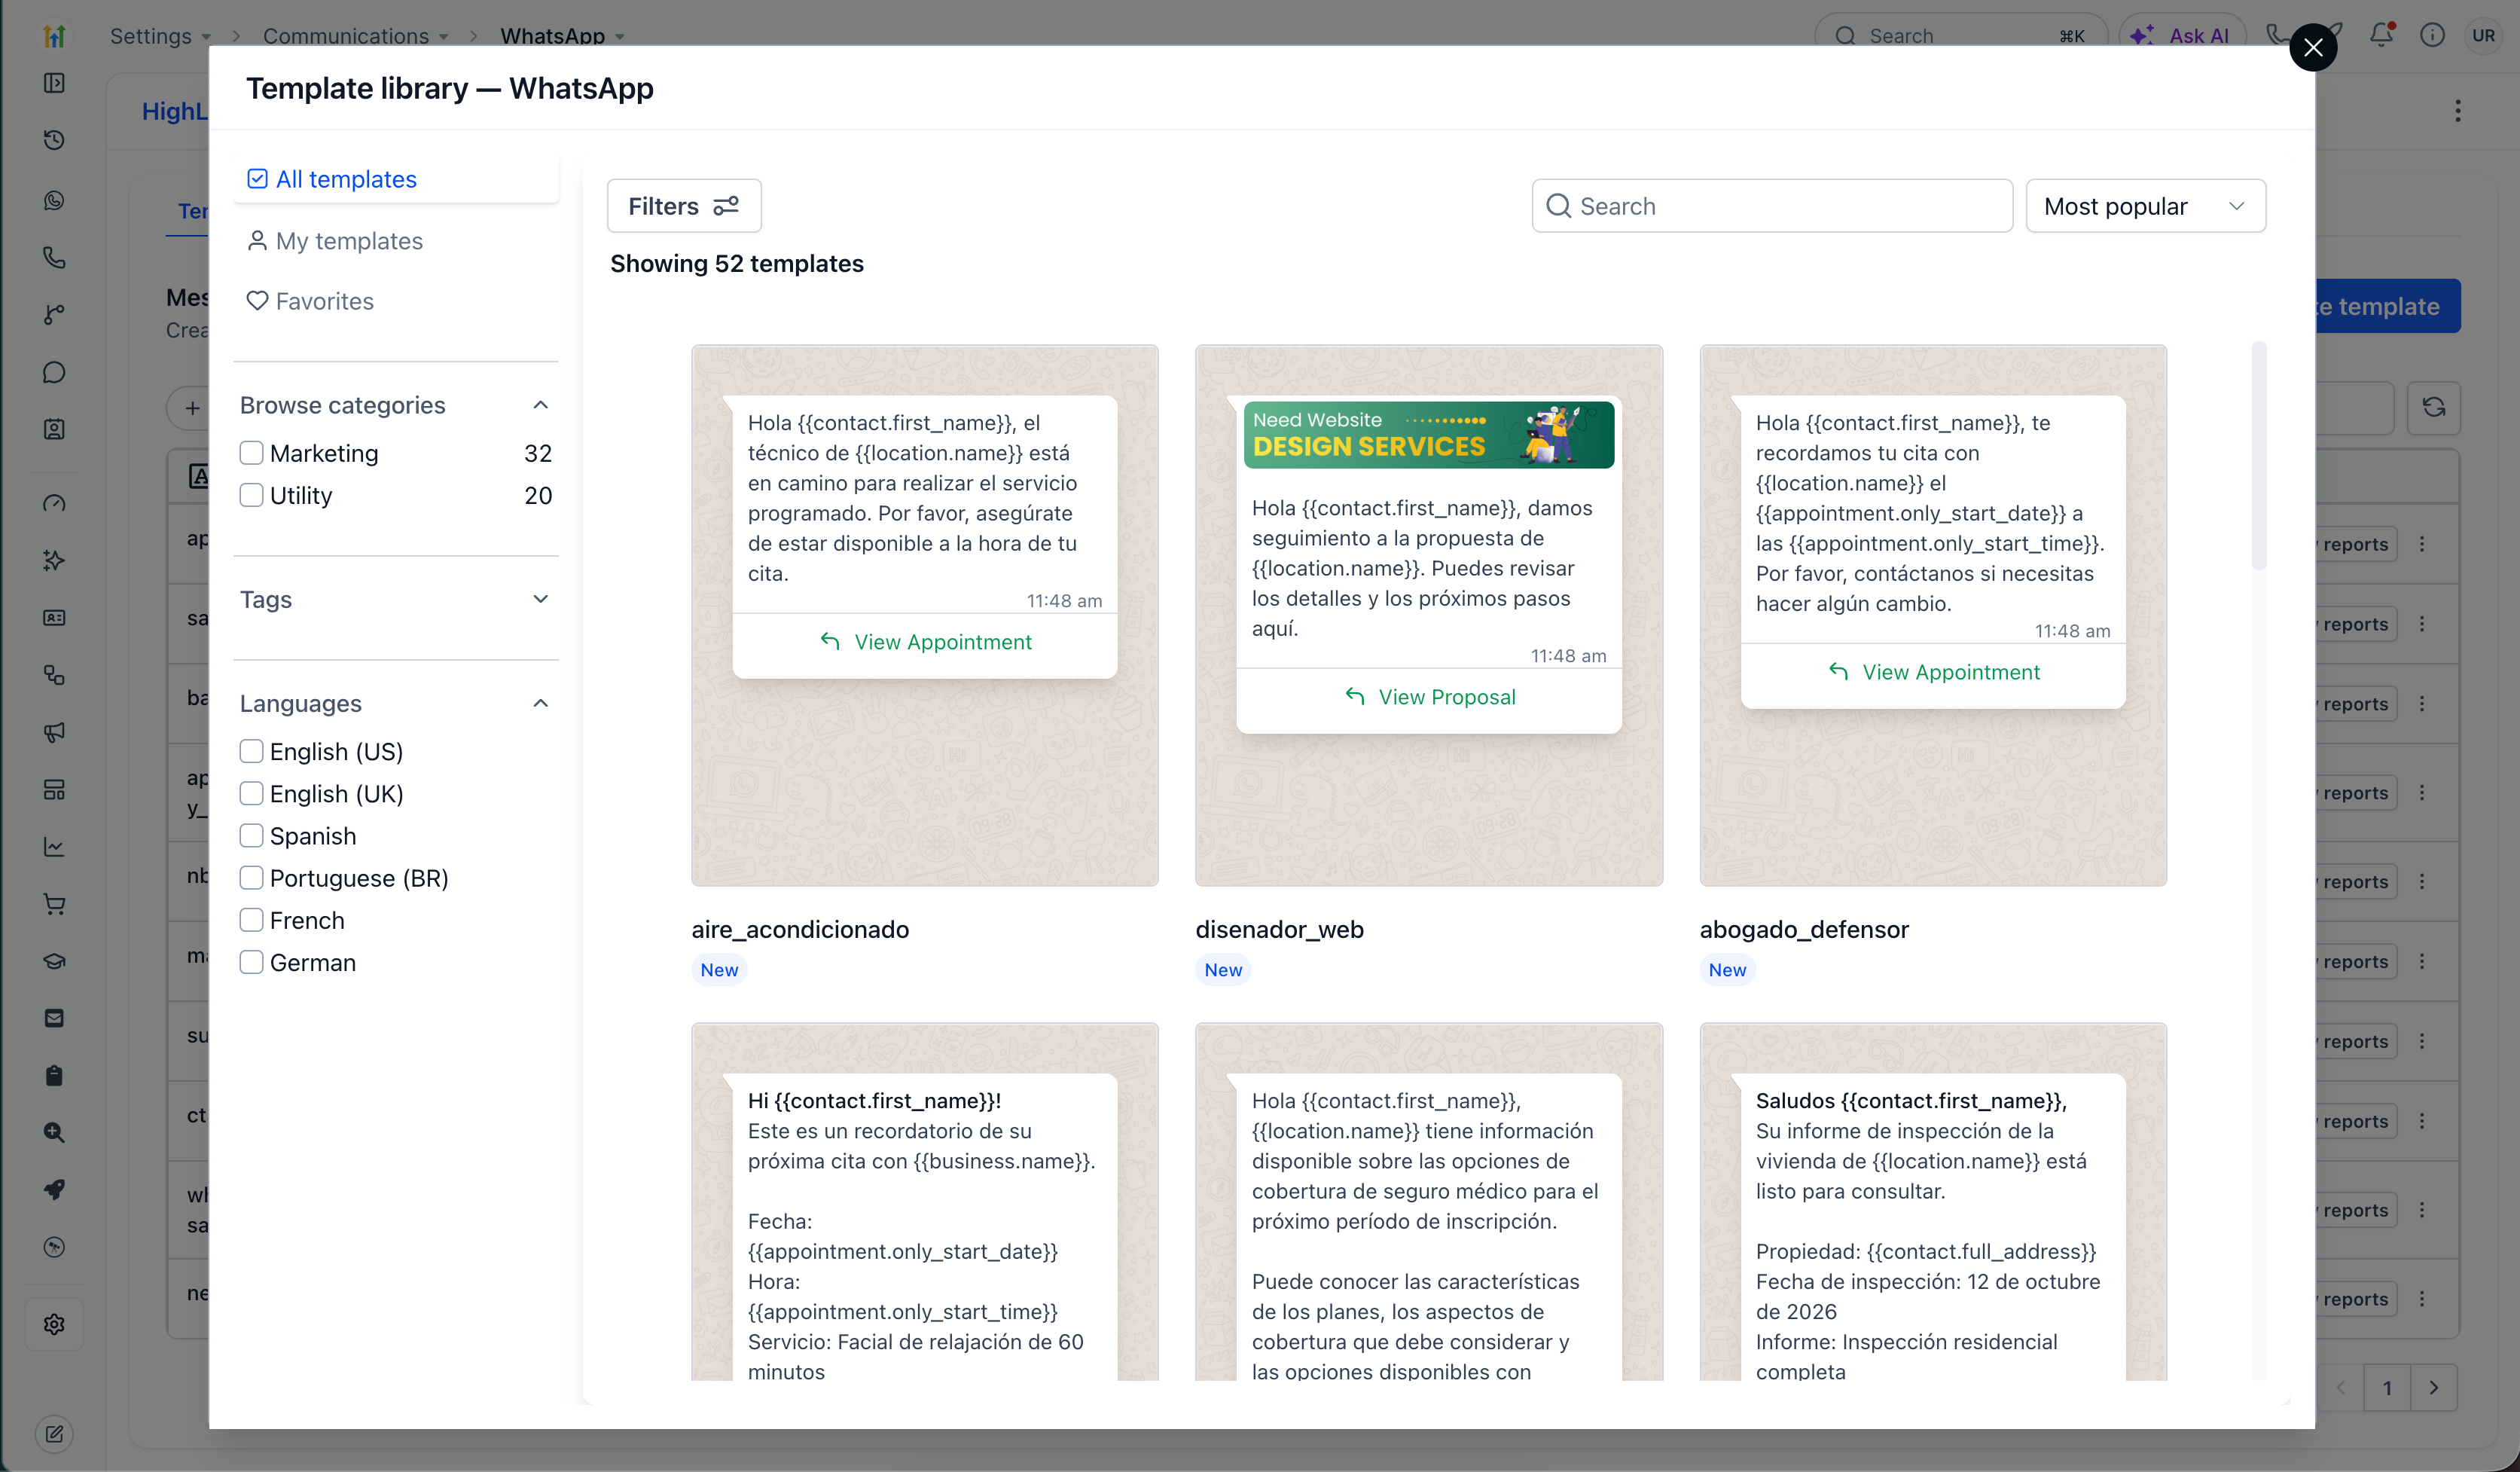Screen dimensions: 2520x1472
Task: Open the Most popular sort dropdown
Action: 2145,206
